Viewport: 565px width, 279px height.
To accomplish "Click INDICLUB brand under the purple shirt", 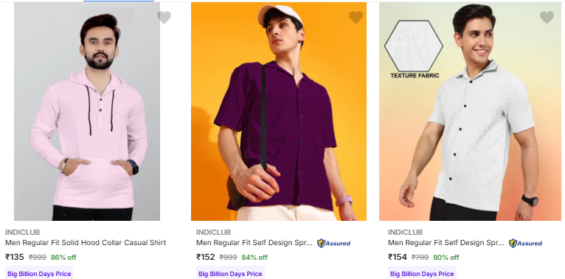I will click(213, 233).
